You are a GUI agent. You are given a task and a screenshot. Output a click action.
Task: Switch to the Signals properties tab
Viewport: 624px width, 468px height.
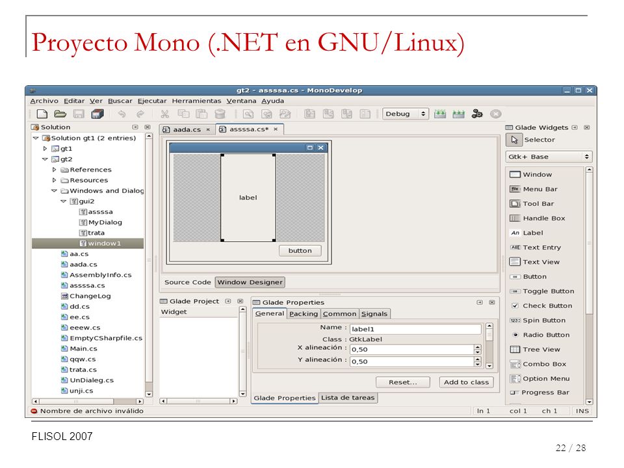374,313
